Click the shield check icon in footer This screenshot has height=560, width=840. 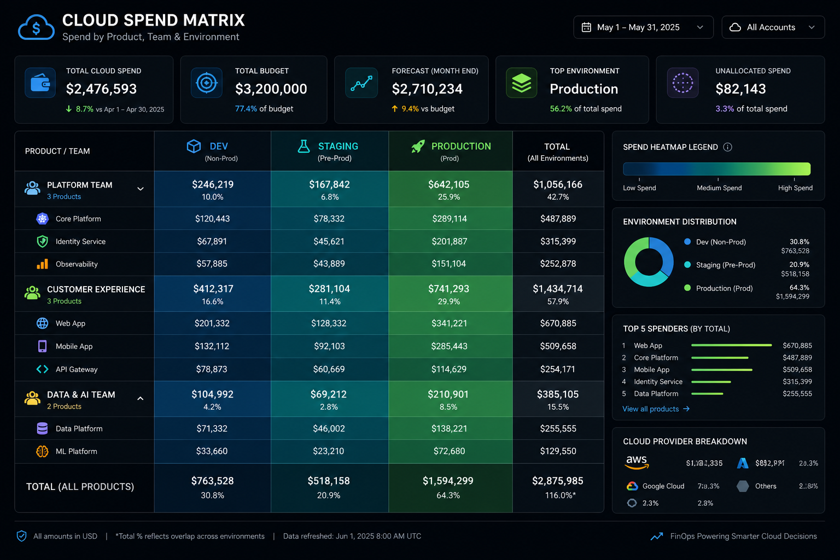pyautogui.click(x=21, y=536)
